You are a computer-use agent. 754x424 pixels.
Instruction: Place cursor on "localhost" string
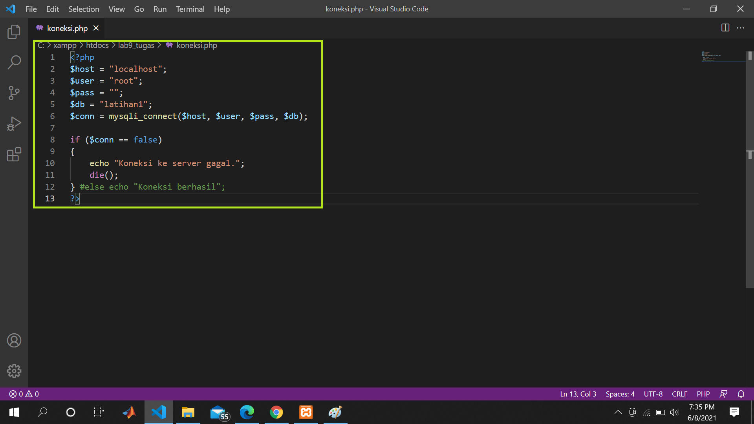(x=135, y=69)
